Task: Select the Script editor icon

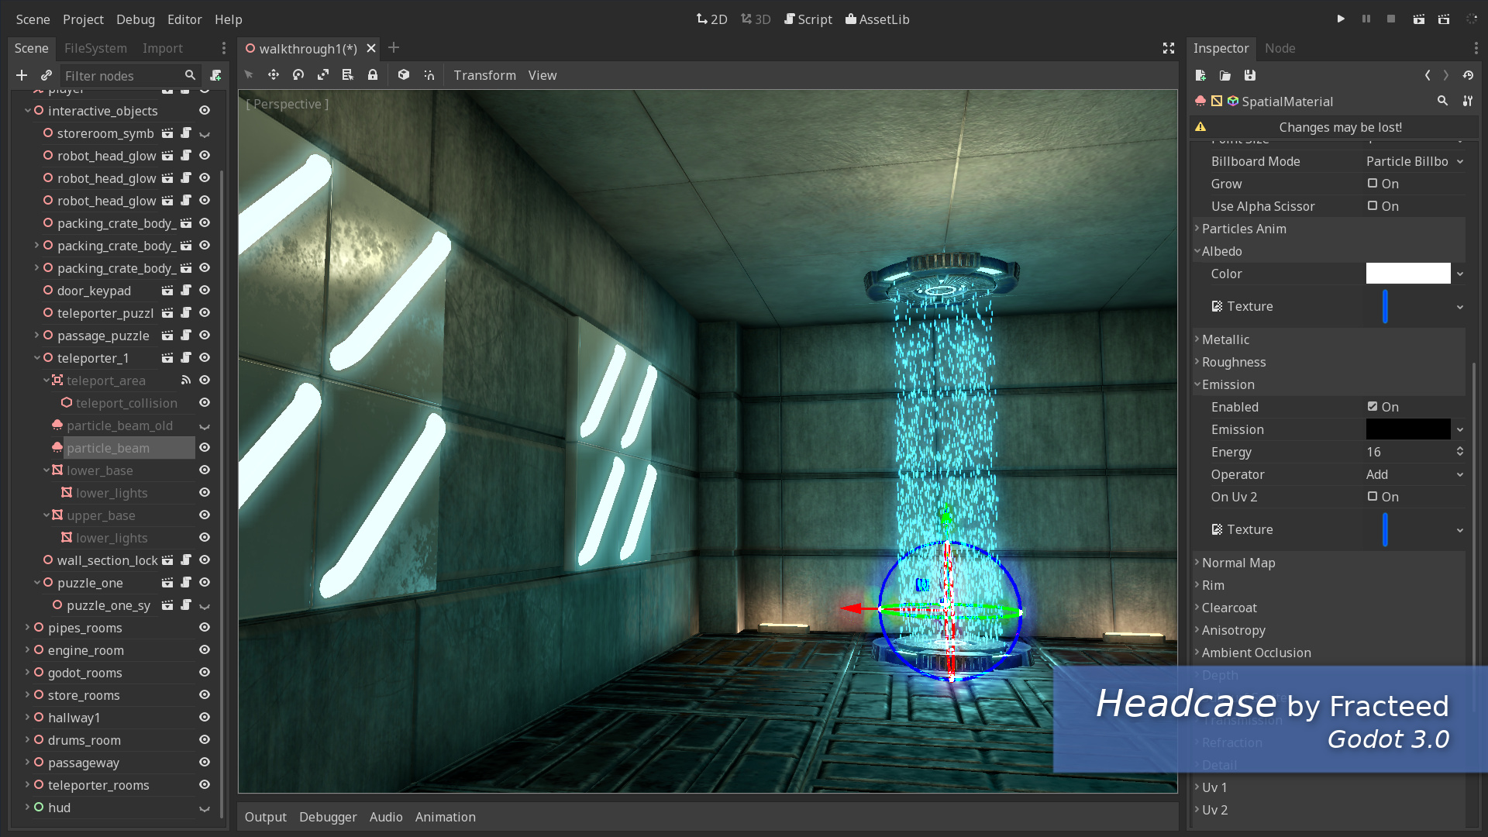Action: click(792, 19)
